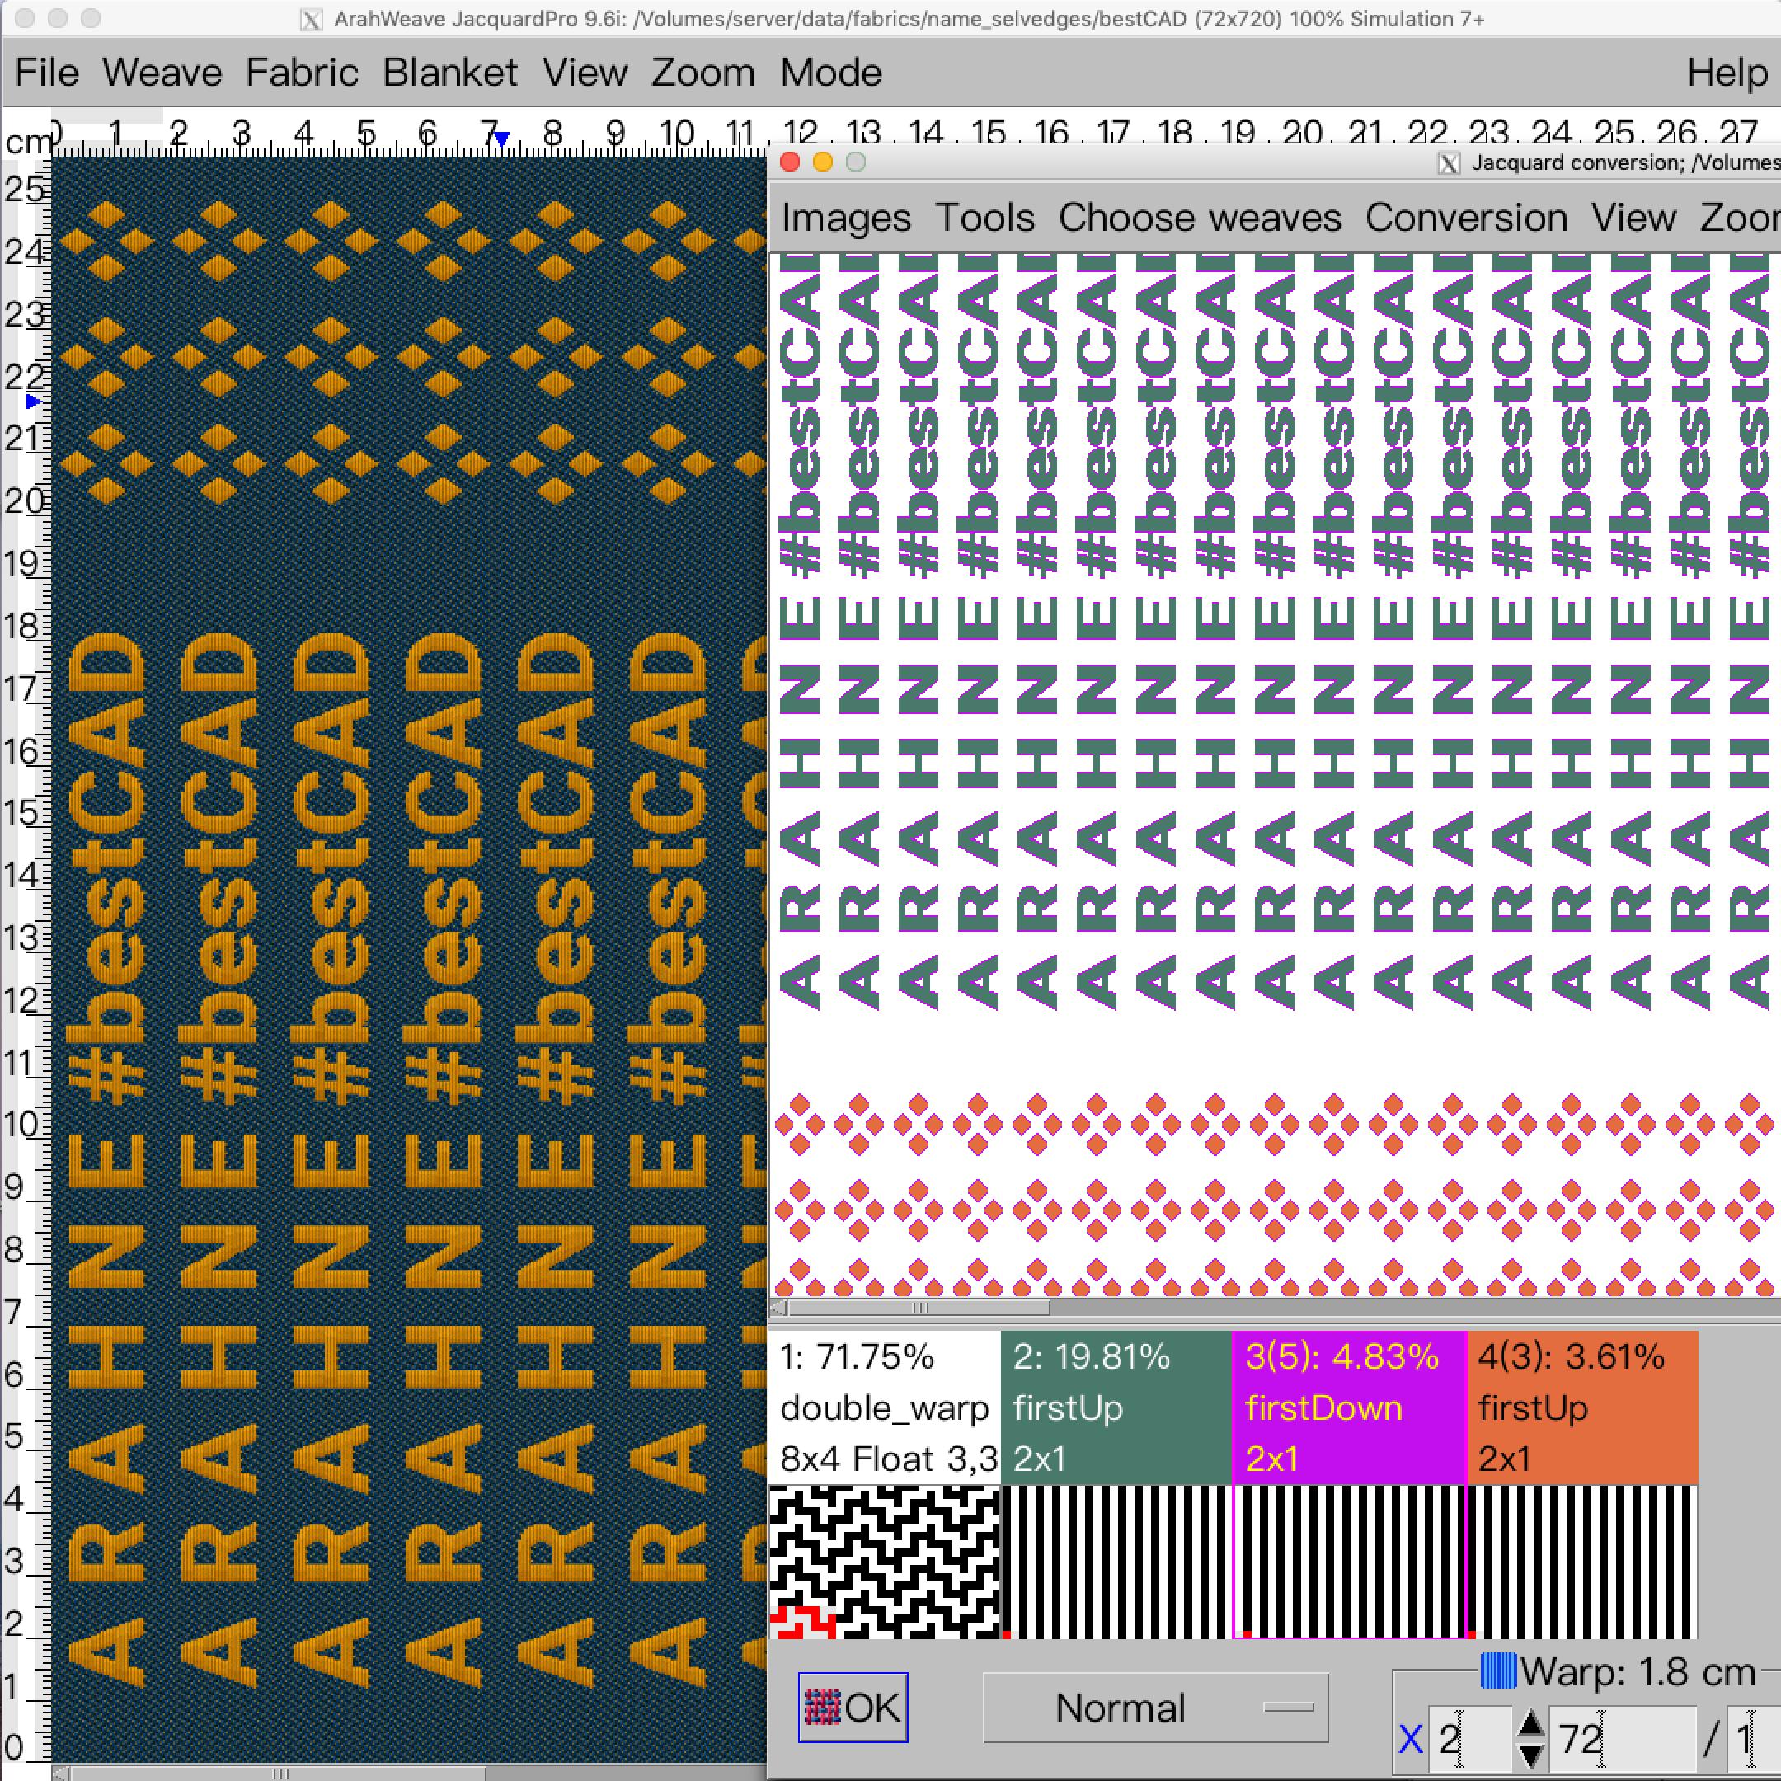Open the Choose weaves menu

[1200, 218]
